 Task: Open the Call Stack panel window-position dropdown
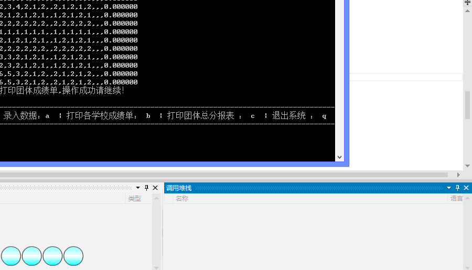[449, 188]
